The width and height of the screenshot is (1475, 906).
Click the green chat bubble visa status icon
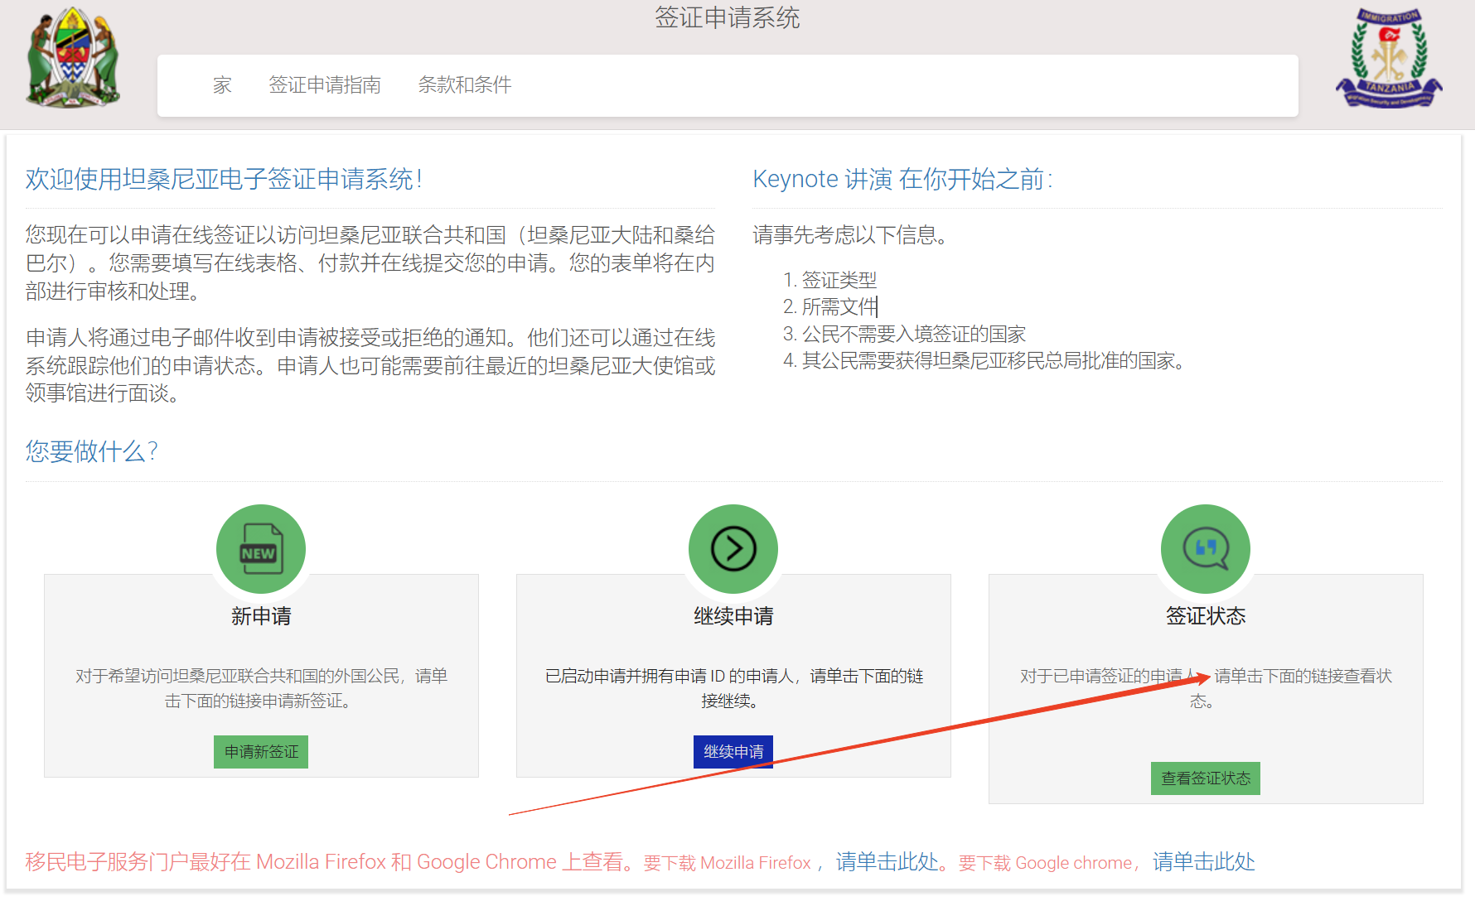[x=1206, y=549]
